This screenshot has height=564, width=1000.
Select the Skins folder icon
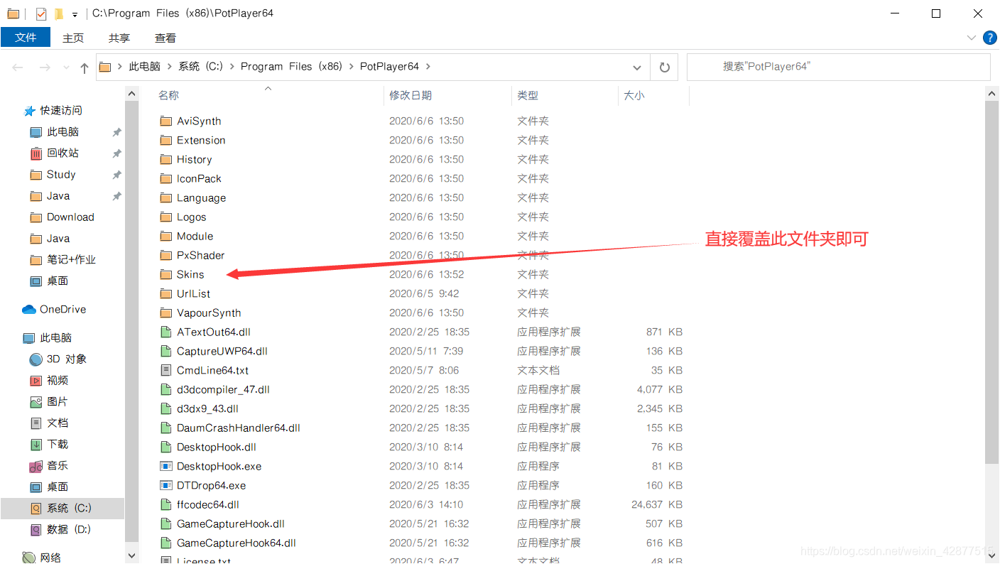165,274
